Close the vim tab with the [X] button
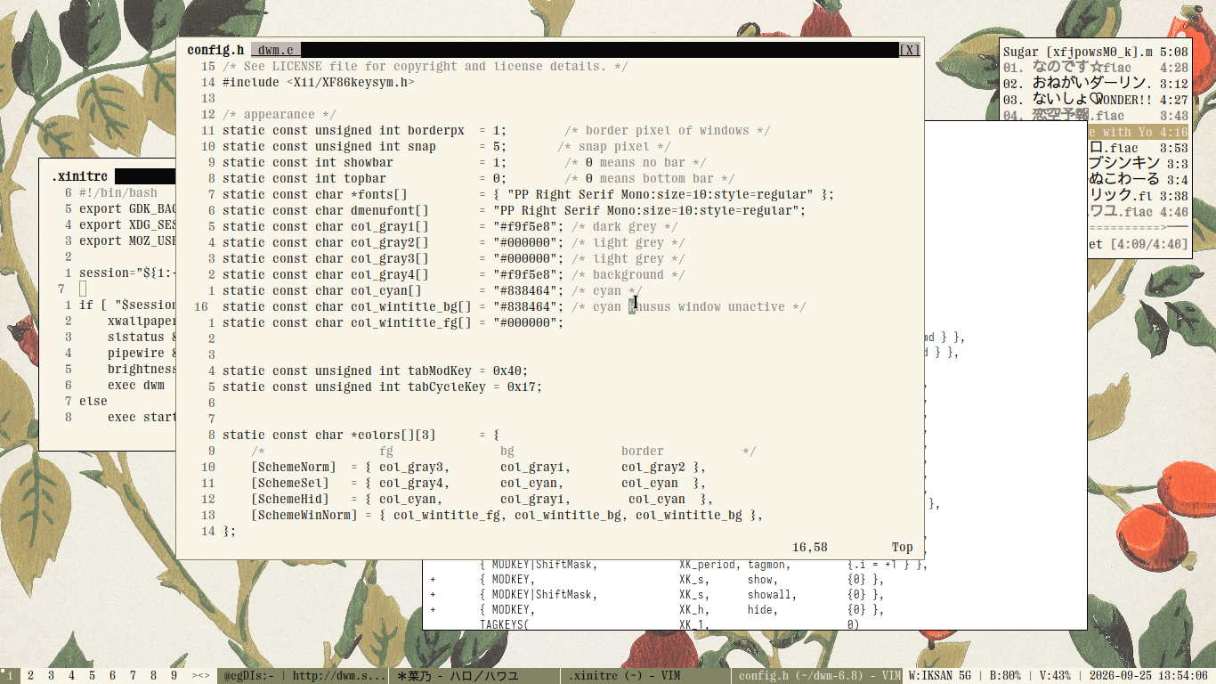The width and height of the screenshot is (1216, 684). (909, 50)
